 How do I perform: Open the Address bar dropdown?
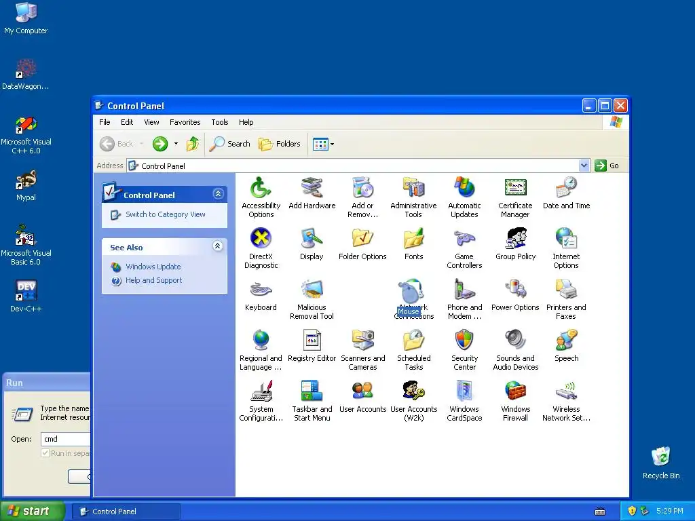[584, 166]
